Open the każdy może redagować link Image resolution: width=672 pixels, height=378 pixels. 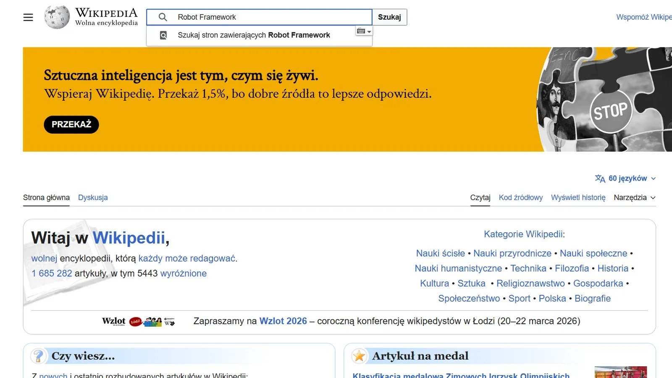(187, 258)
